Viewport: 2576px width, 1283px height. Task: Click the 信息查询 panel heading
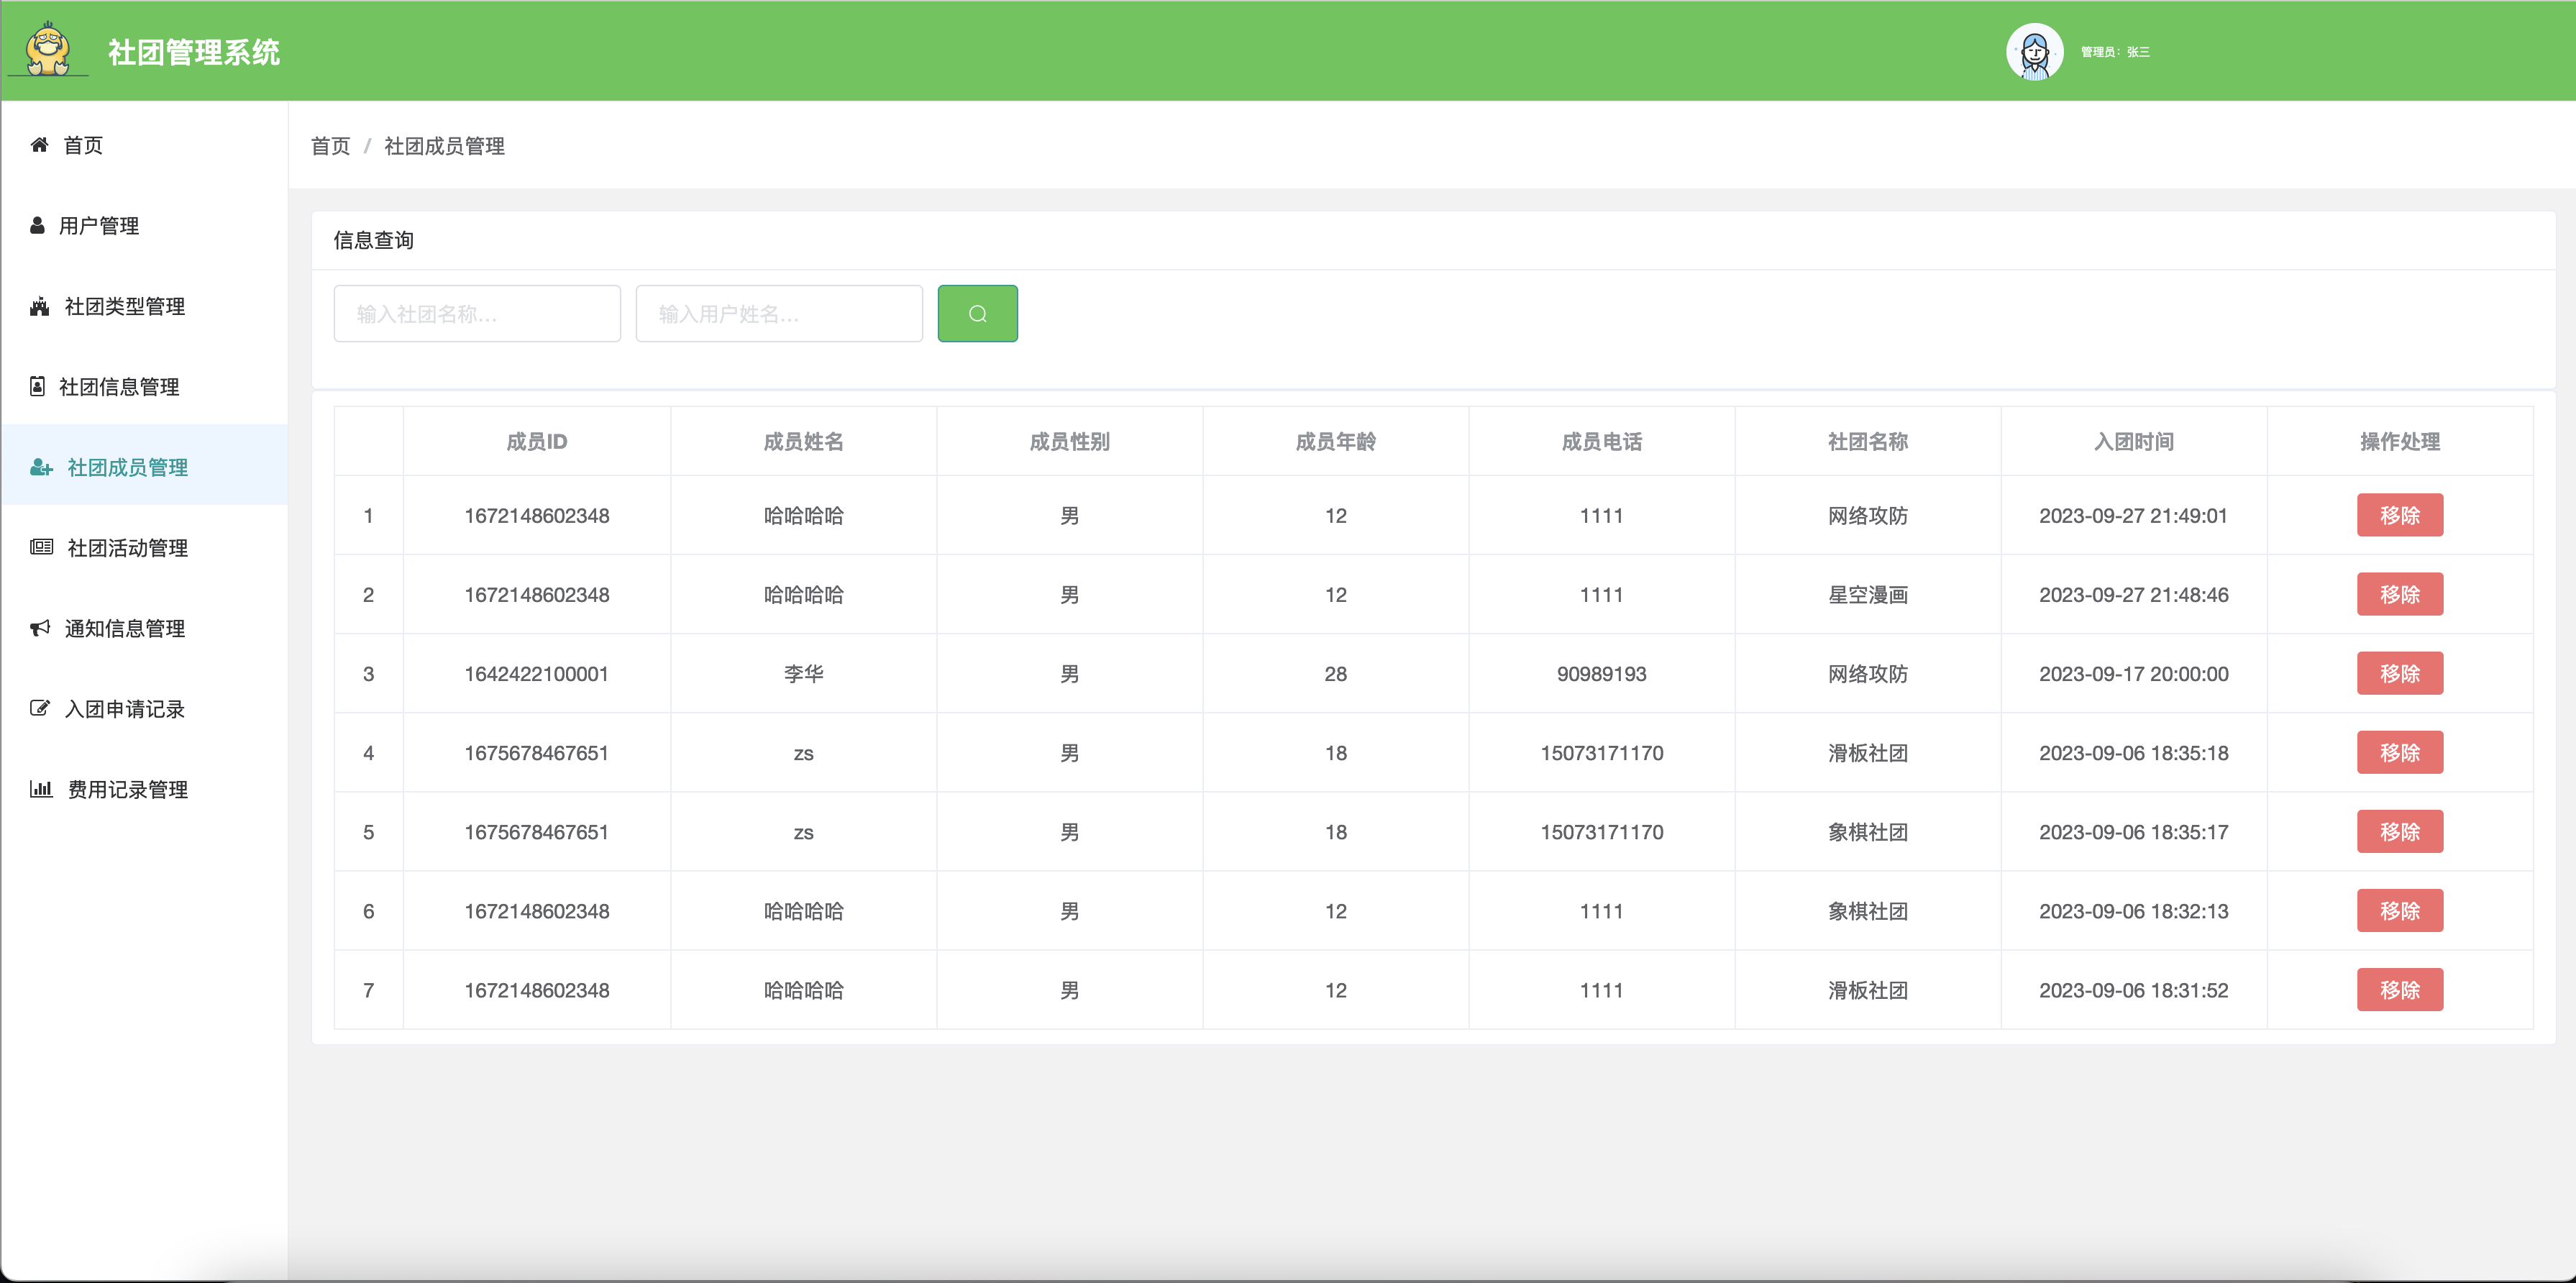click(x=373, y=240)
